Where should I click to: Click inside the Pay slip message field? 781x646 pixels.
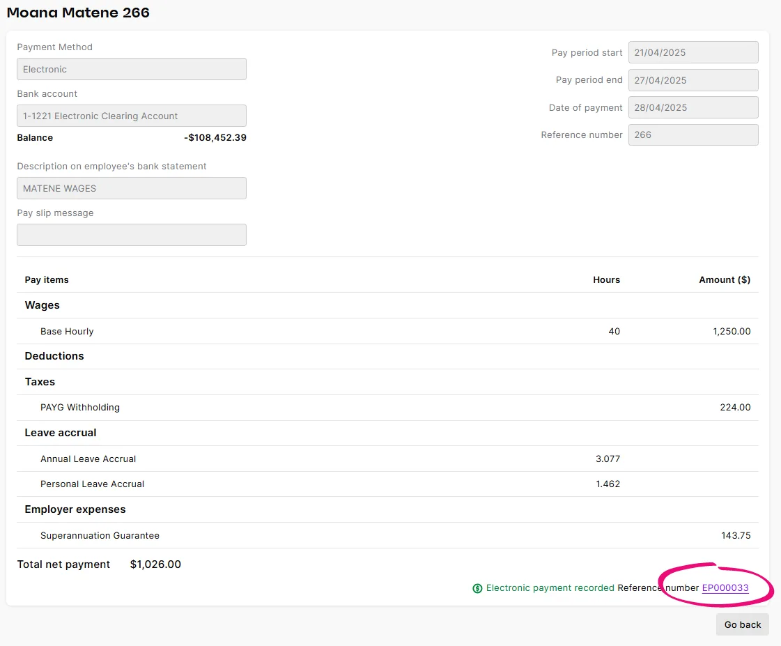click(131, 235)
